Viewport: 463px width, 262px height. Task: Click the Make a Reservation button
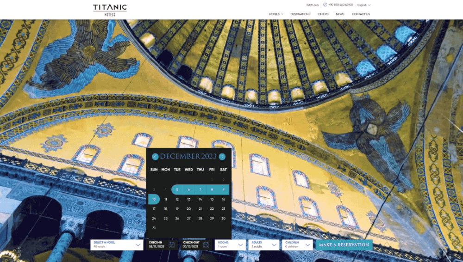pos(344,245)
